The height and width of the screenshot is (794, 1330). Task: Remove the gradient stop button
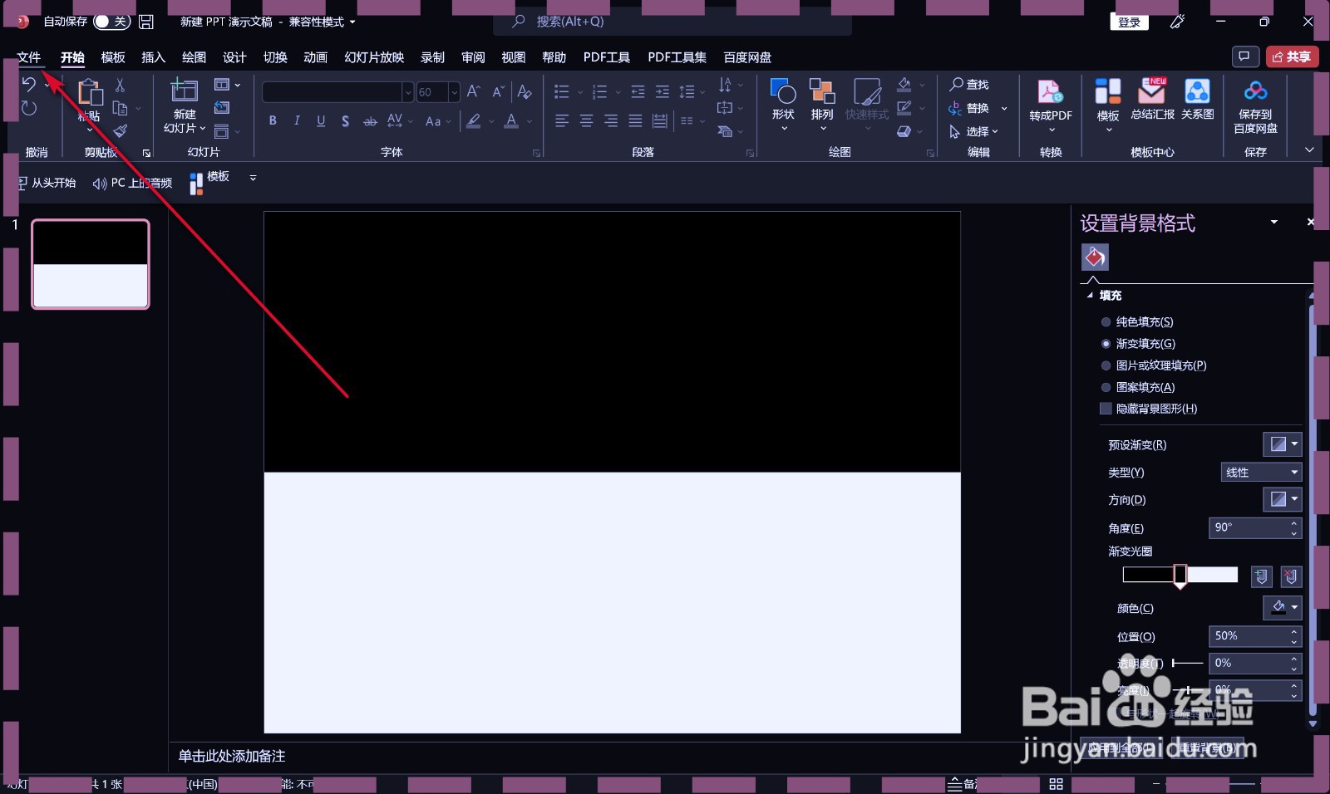1291,576
